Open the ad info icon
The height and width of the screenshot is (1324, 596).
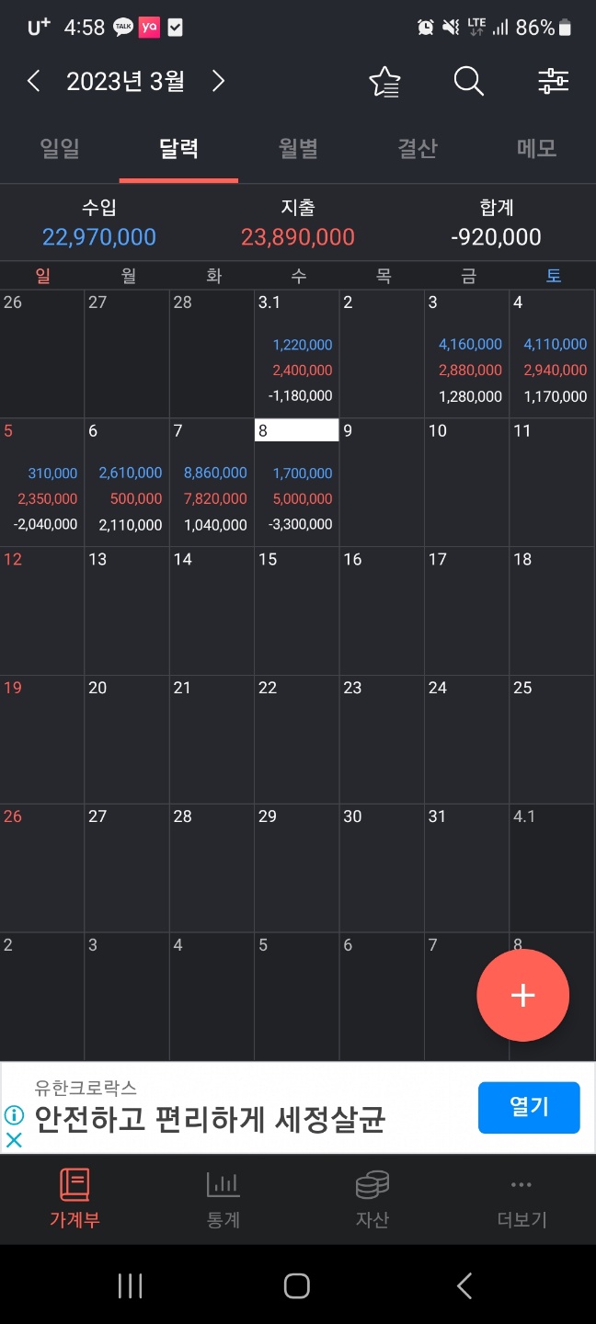[x=14, y=1115]
